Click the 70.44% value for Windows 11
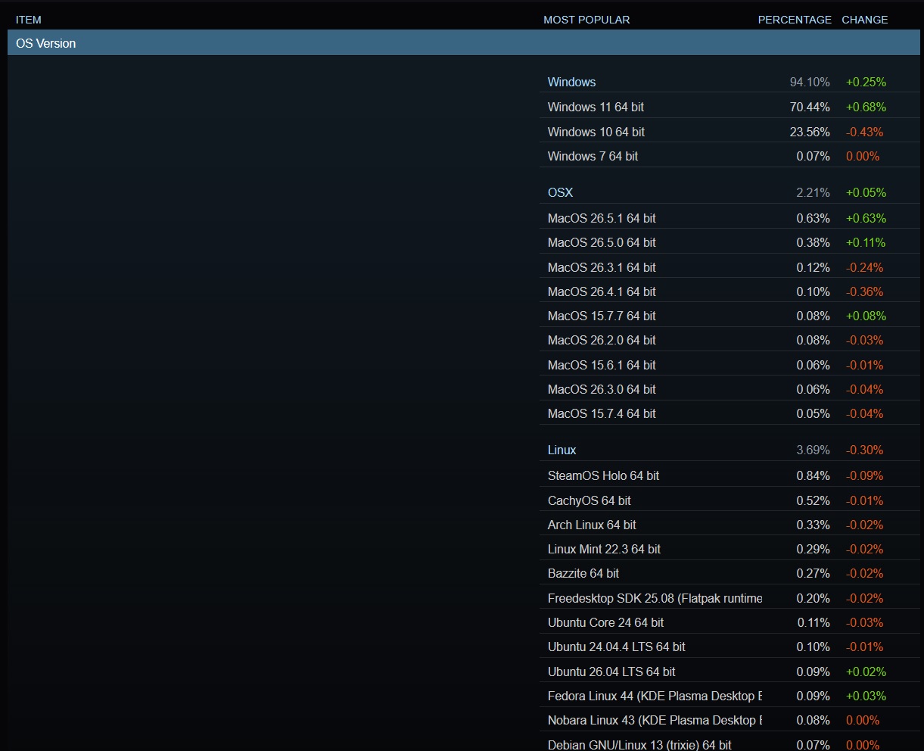This screenshot has height=751, width=924. pos(810,107)
